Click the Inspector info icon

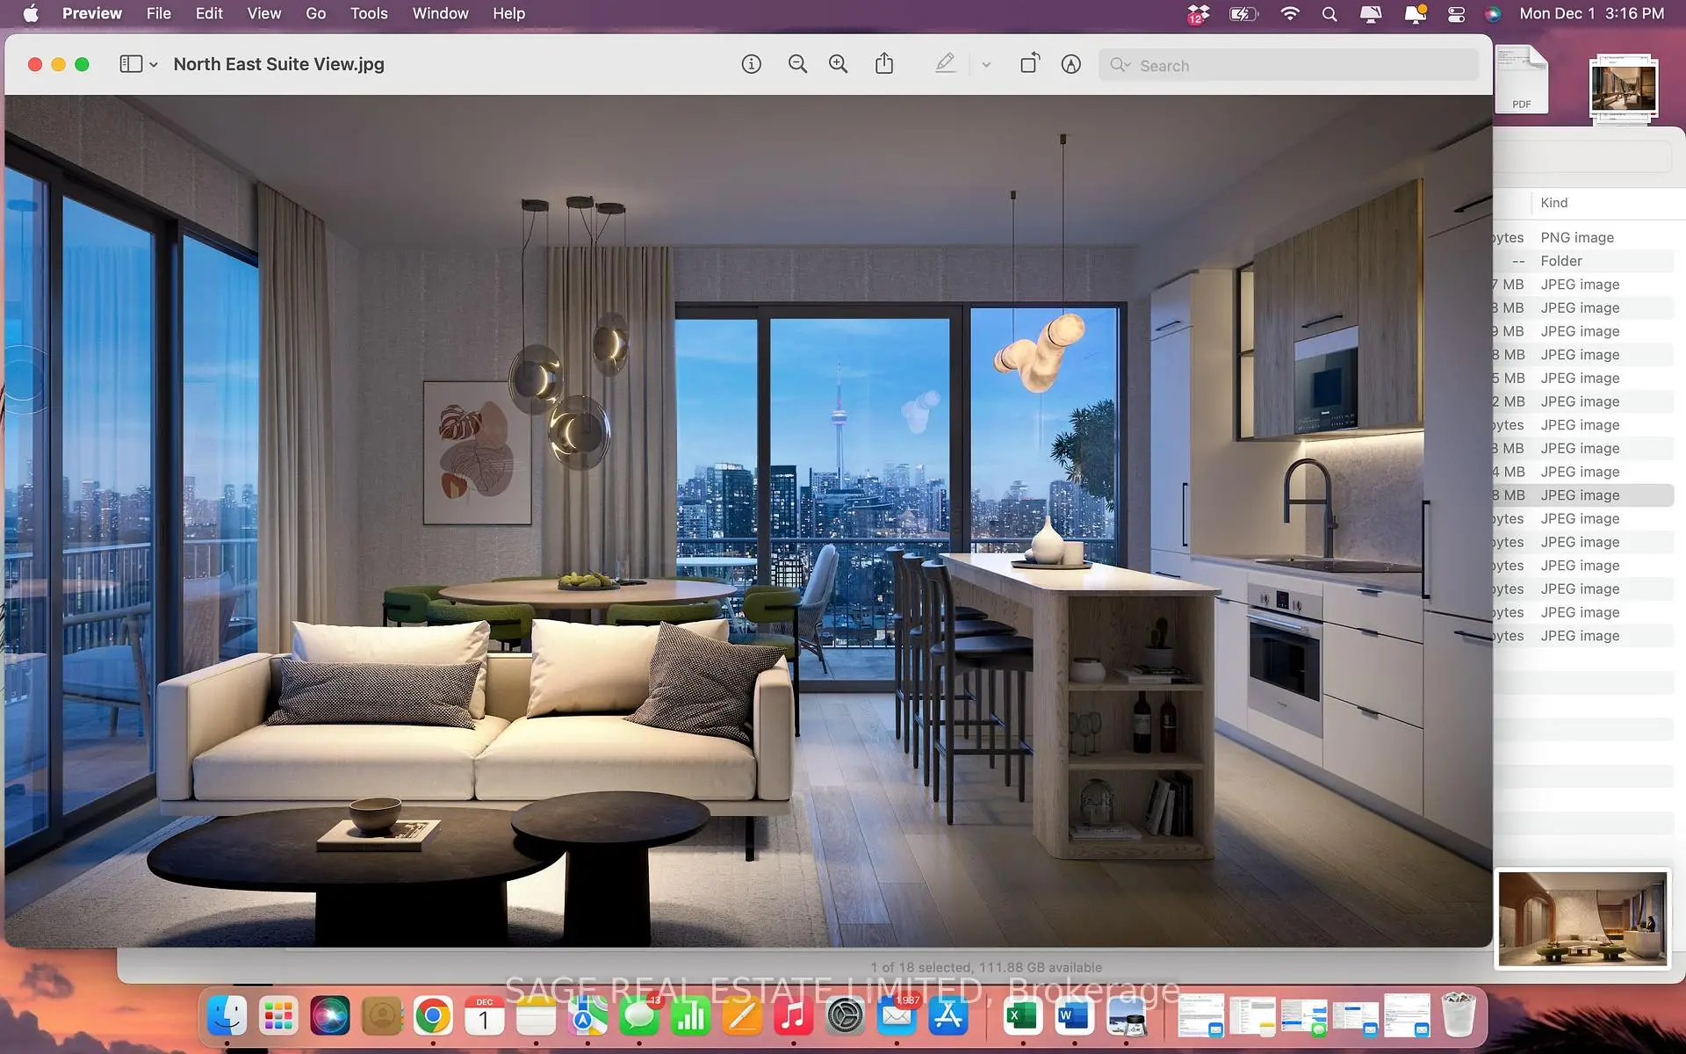(x=751, y=64)
